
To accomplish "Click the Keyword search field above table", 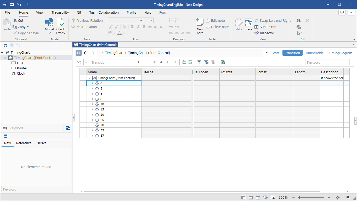I will (x=327, y=62).
